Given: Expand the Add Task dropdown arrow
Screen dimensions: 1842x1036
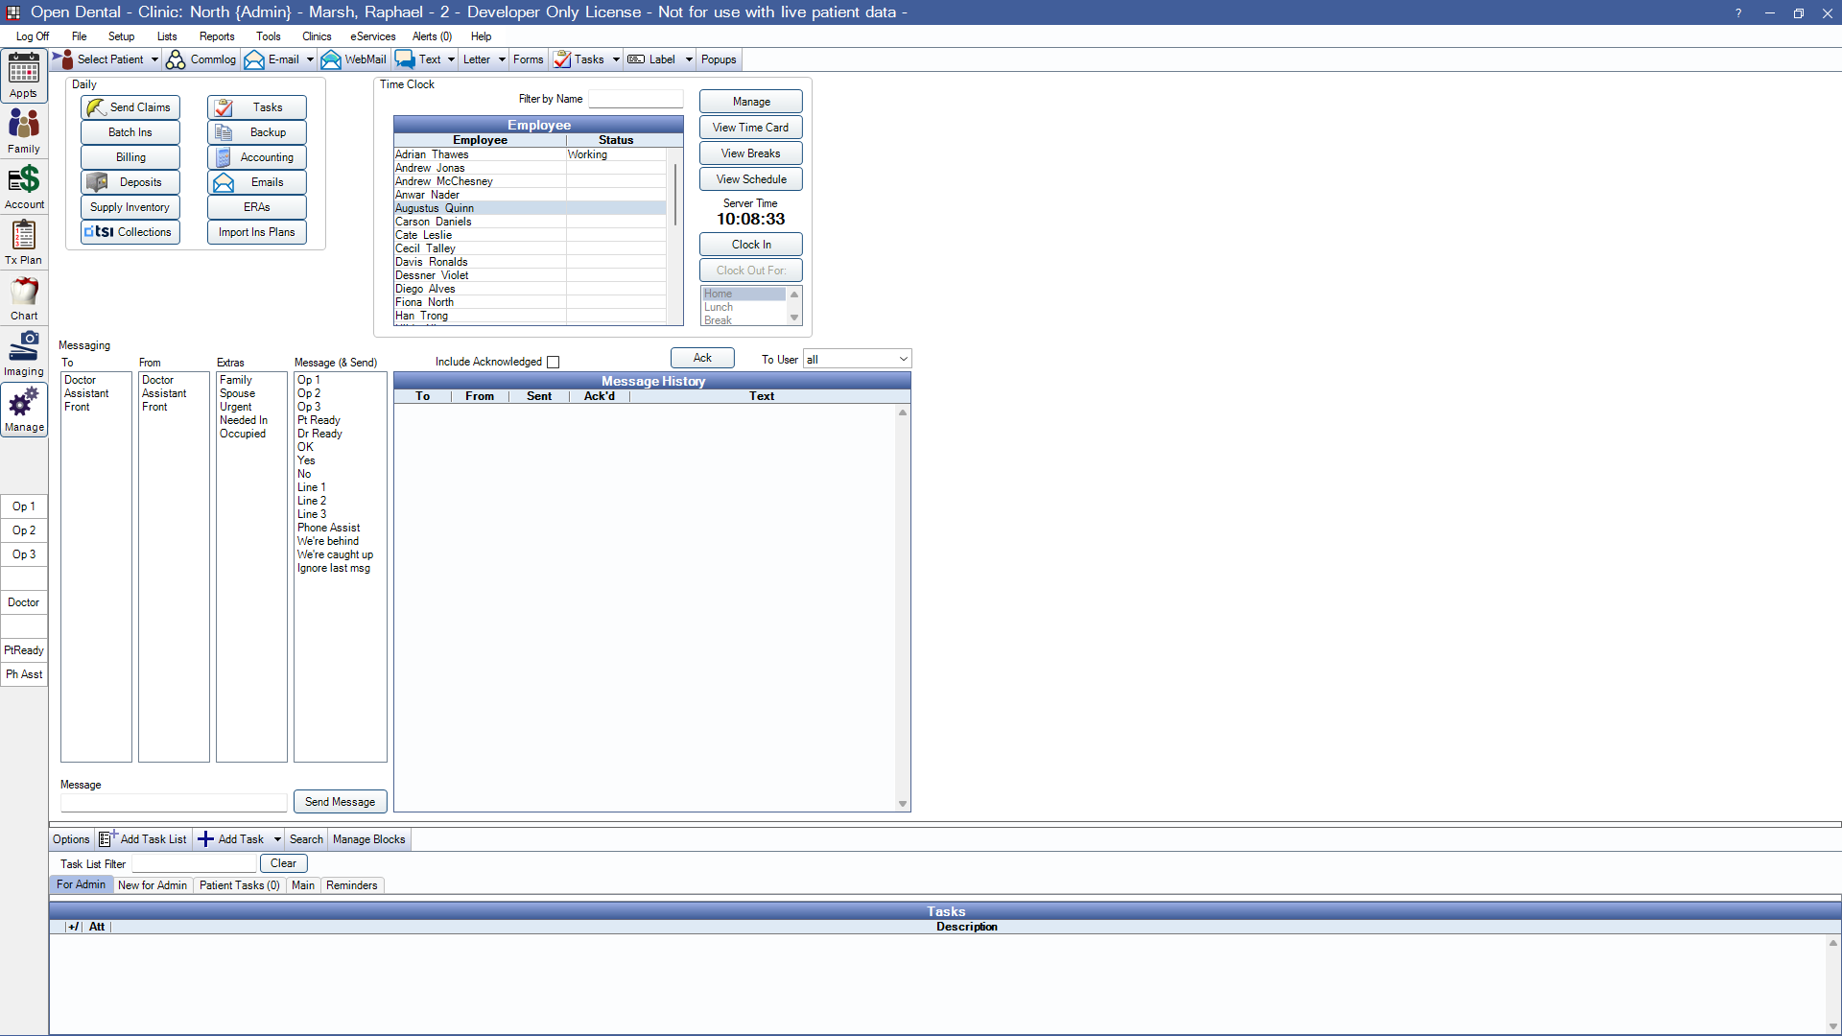Looking at the screenshot, I should (x=277, y=839).
